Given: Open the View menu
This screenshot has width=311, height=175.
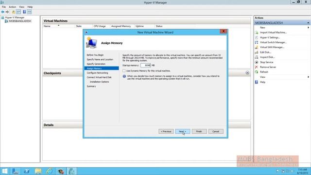Looking at the screenshot, I should [x=21, y=7].
